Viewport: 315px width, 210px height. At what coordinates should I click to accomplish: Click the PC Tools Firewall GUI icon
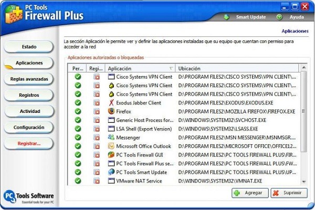[x=111, y=154]
